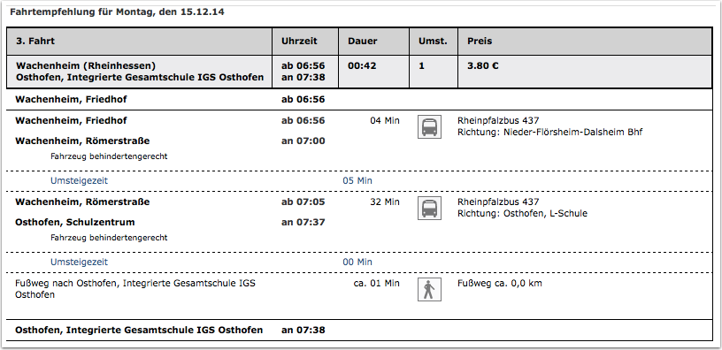Click the pedestrian walking icon for Fußweg
This screenshot has height=350, width=722.
pyautogui.click(x=429, y=289)
